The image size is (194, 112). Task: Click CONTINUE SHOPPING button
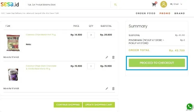click(68, 105)
